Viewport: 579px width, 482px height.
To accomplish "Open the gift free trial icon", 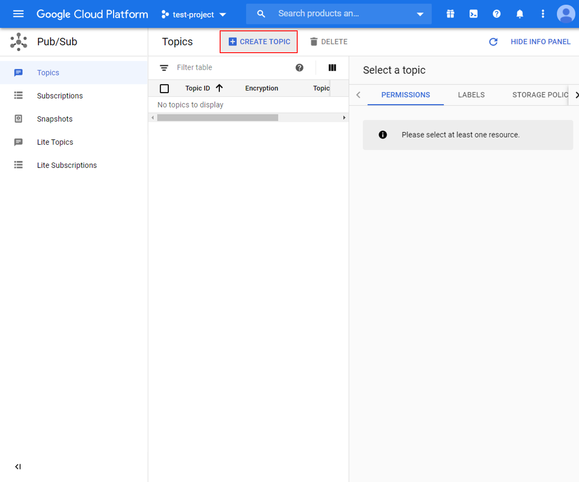I will [x=450, y=14].
